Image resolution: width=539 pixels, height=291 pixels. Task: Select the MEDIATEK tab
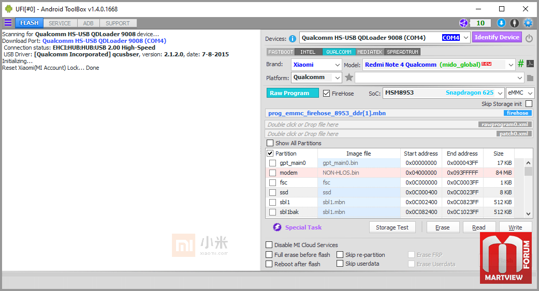pyautogui.click(x=370, y=52)
